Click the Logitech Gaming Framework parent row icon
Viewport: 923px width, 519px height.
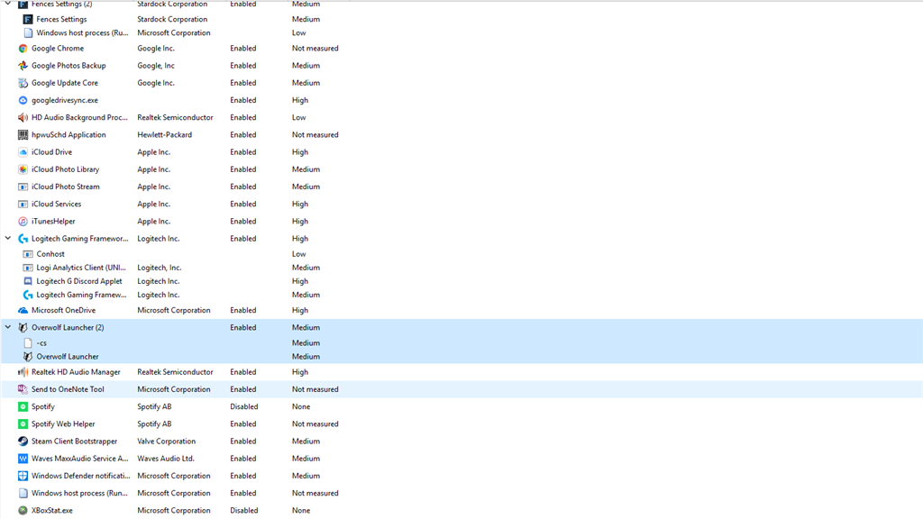[x=23, y=238]
